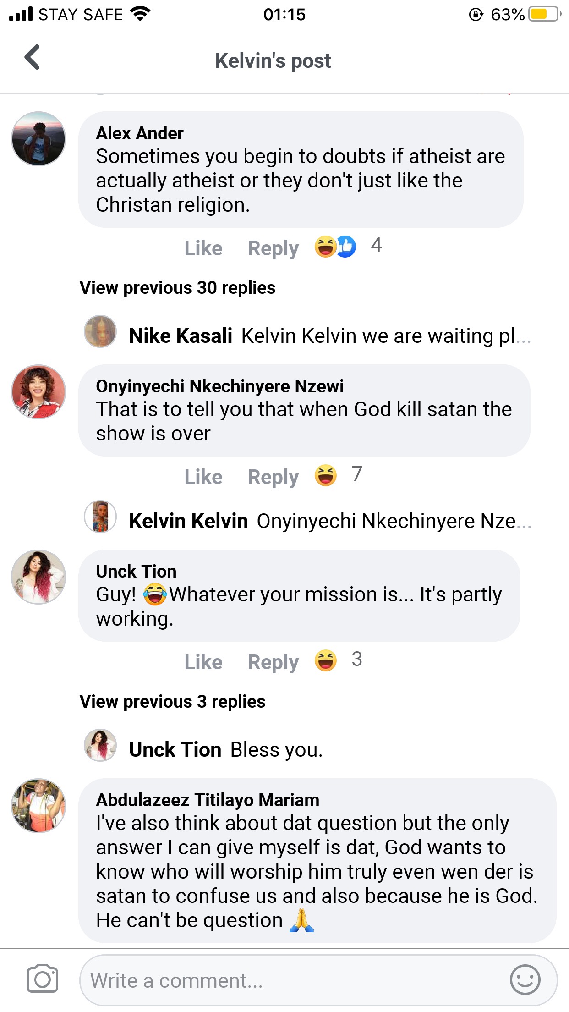Expand View previous 3 replies
Image resolution: width=569 pixels, height=1012 pixels.
(x=172, y=702)
